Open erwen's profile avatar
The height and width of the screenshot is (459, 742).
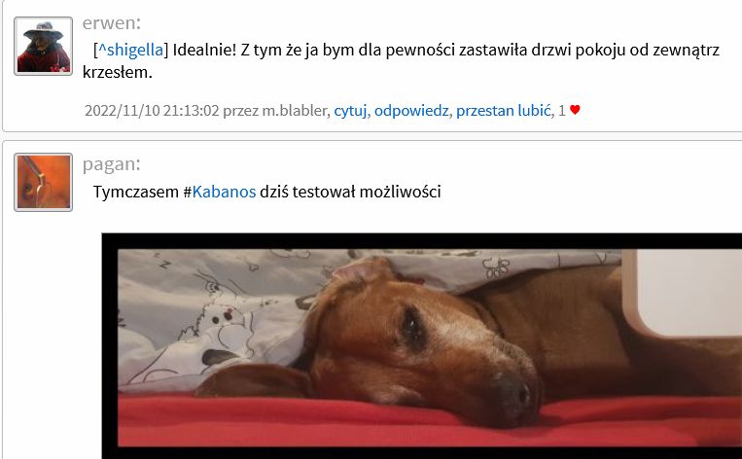click(x=43, y=47)
